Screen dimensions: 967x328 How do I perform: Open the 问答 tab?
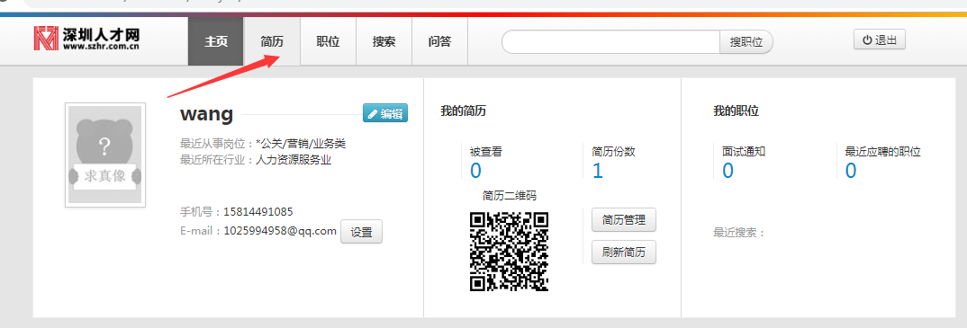tap(439, 41)
